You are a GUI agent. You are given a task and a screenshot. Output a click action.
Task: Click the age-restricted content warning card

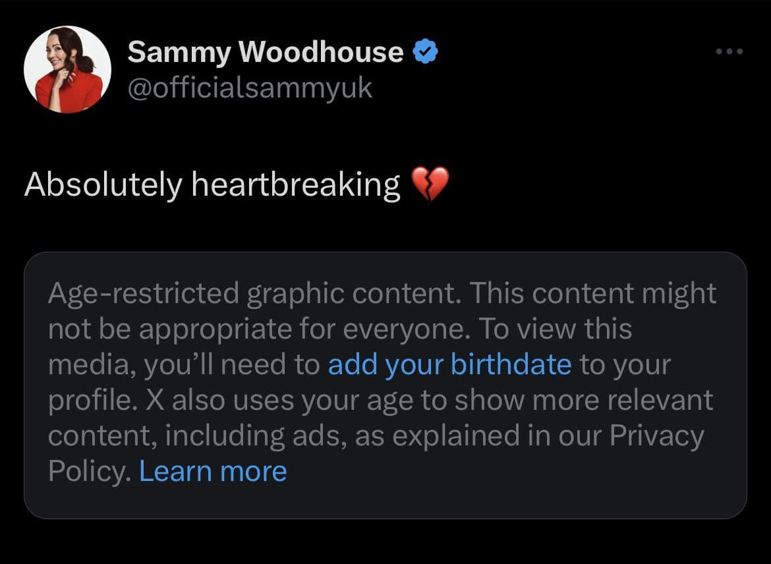[x=385, y=385]
